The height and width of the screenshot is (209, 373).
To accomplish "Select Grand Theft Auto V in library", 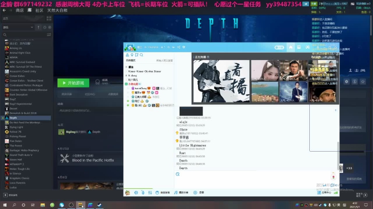I will (21, 155).
